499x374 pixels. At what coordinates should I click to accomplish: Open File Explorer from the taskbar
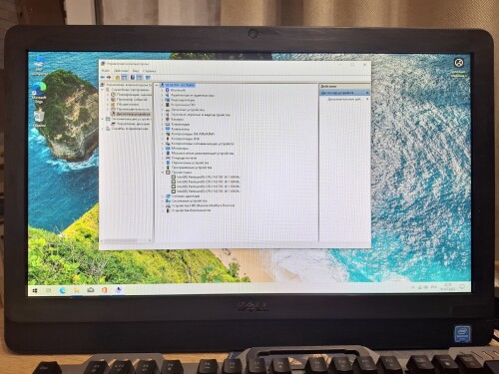click(x=77, y=290)
